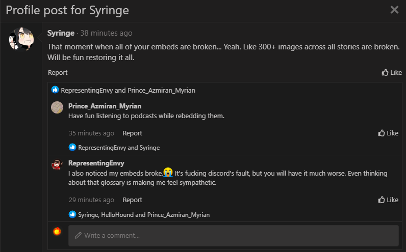Click RepresentingEnvy's small avatar
The height and width of the screenshot is (252, 406).
click(x=57, y=165)
